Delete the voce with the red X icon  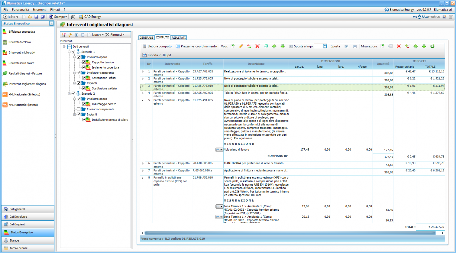click(257, 46)
